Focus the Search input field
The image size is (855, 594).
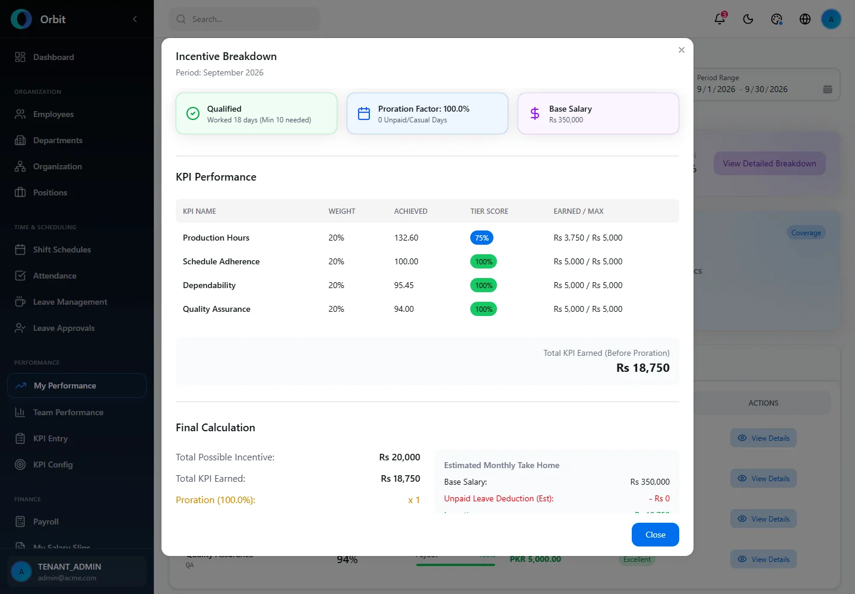(245, 19)
